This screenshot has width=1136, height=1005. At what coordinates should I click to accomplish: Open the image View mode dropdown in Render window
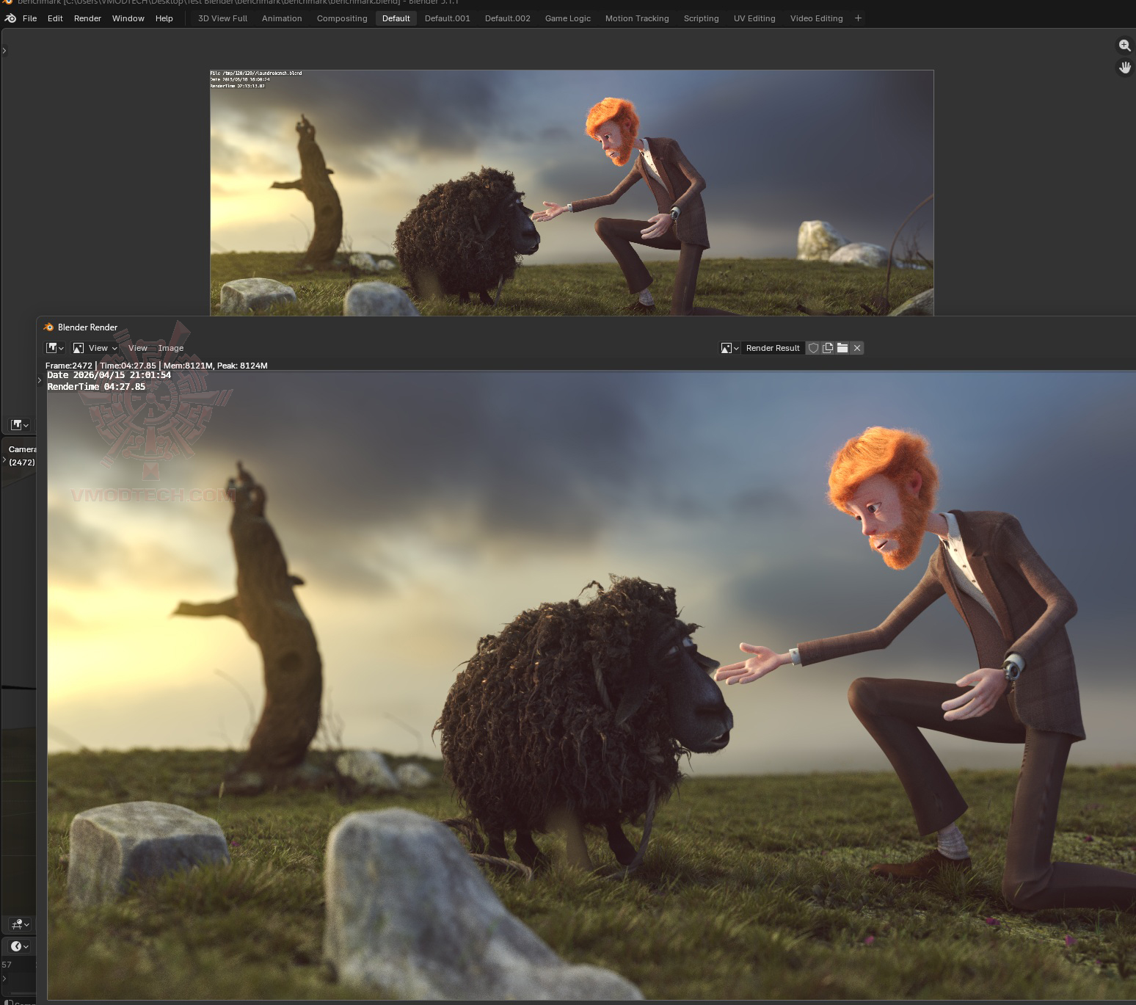[95, 348]
